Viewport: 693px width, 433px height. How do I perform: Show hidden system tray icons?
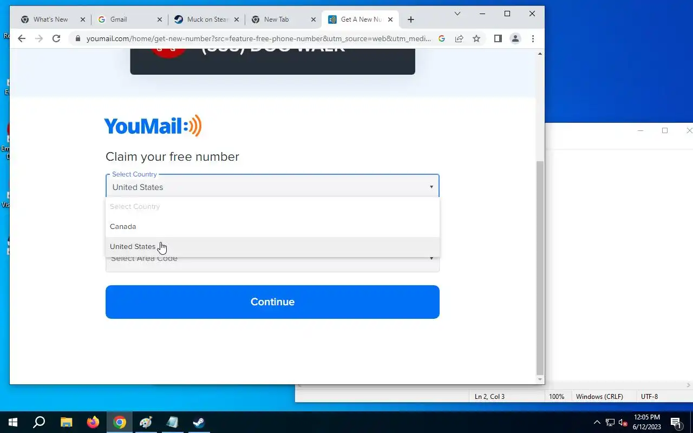pyautogui.click(x=597, y=422)
